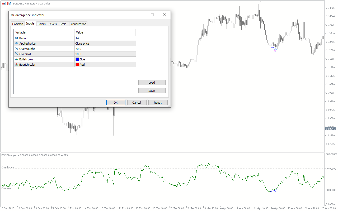Select the Bearish color variable label
The image size is (338, 211).
click(27, 65)
